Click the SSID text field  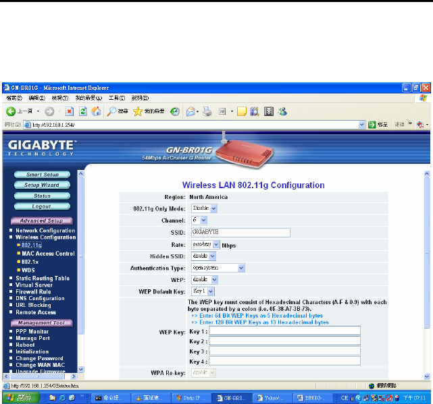(240, 232)
